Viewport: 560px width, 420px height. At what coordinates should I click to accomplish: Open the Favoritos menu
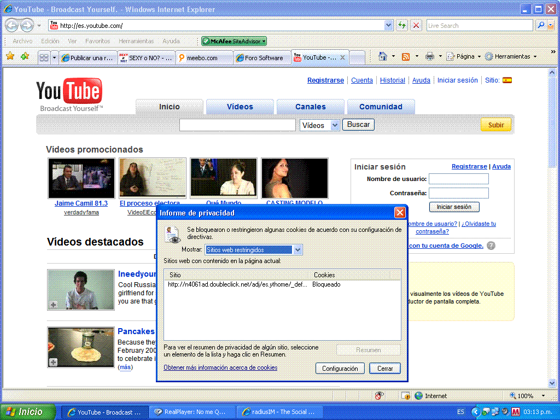[97, 41]
